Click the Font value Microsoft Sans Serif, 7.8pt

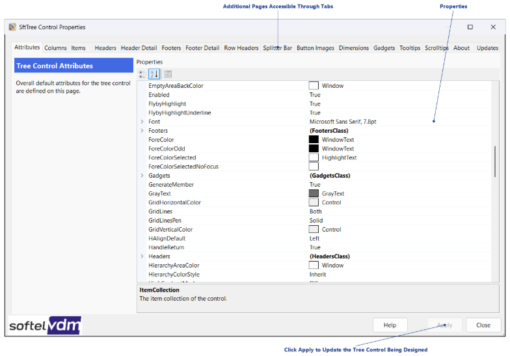click(343, 122)
